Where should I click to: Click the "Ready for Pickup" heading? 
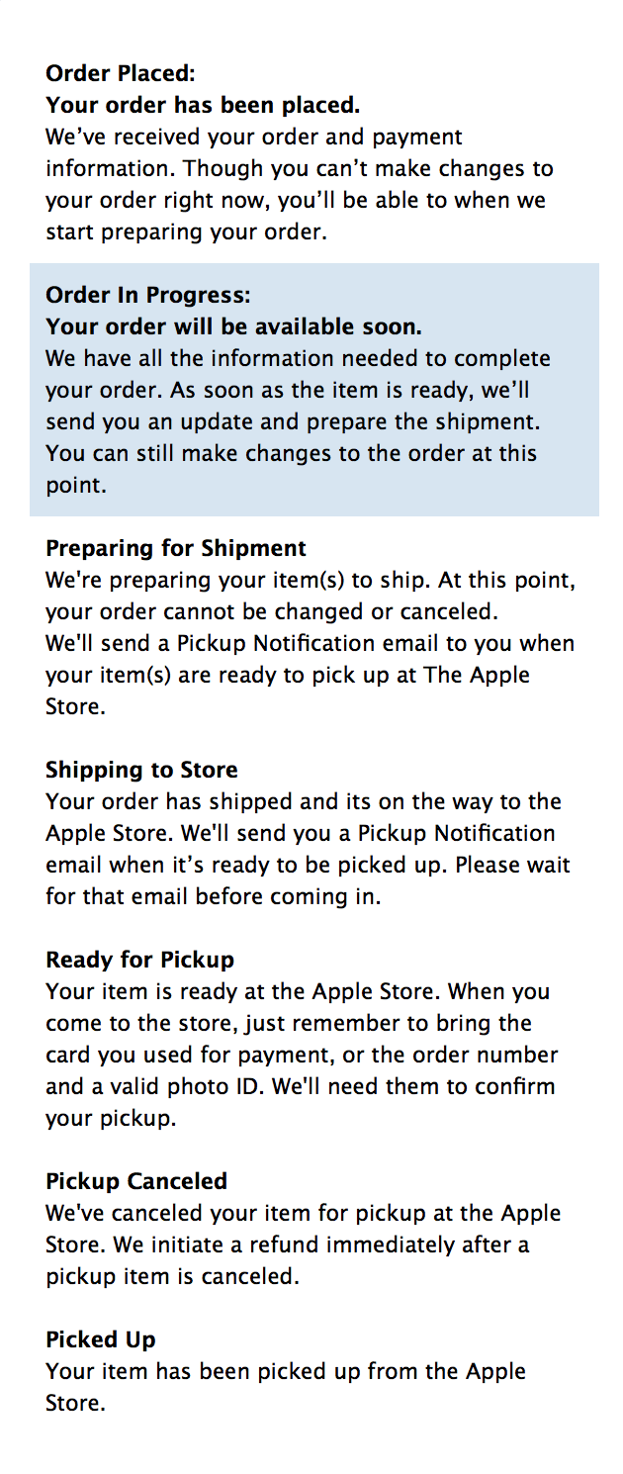[139, 959]
